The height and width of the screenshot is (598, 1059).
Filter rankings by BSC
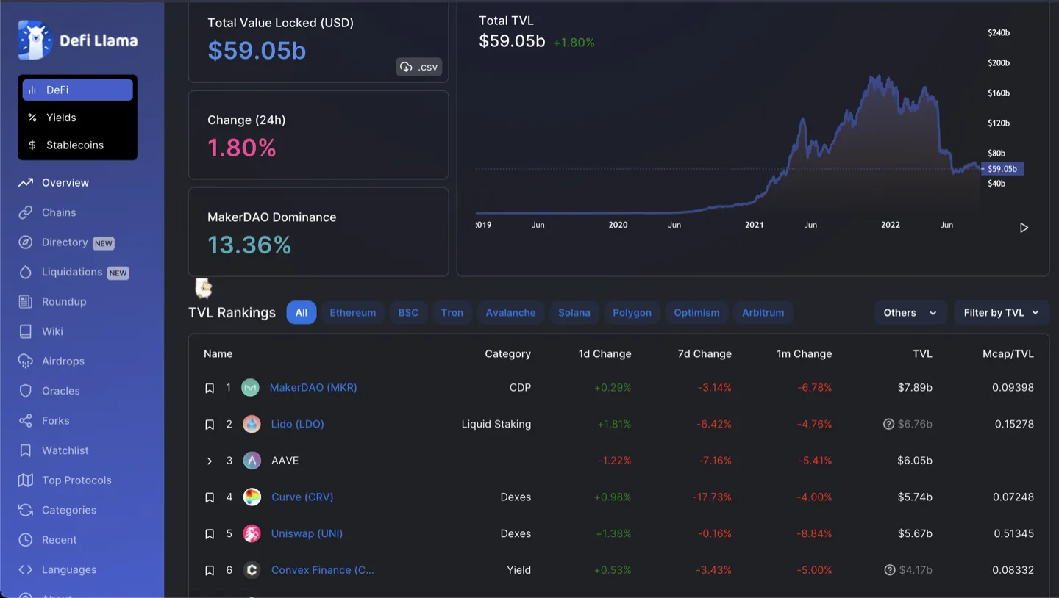tap(408, 312)
